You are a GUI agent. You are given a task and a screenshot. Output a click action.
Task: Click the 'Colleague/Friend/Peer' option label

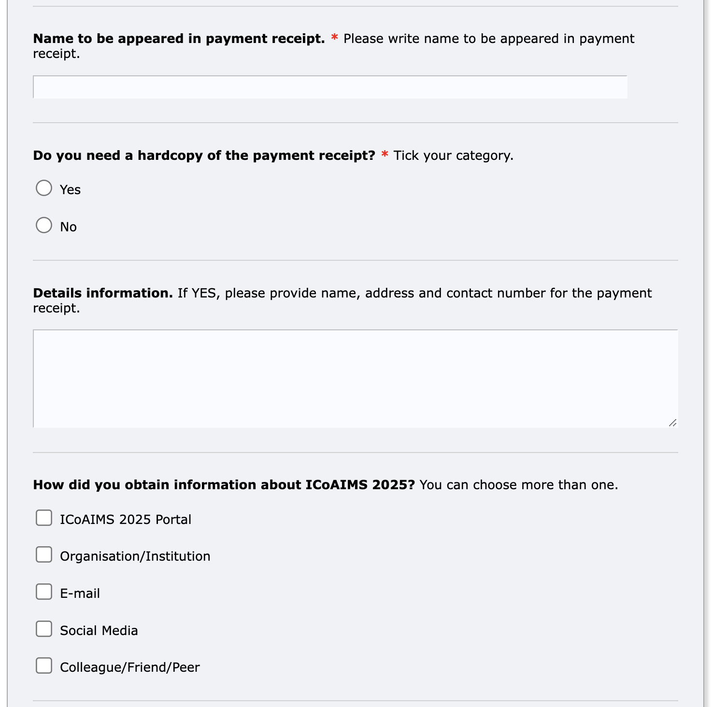(129, 667)
